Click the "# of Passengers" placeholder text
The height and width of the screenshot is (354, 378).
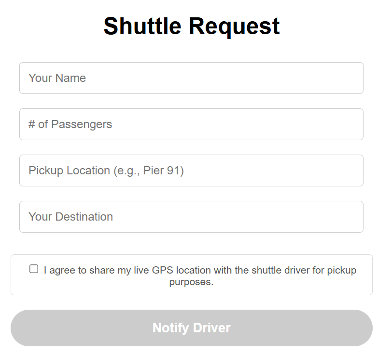[x=70, y=124]
